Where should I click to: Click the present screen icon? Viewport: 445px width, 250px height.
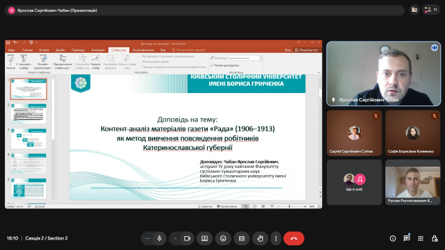(204, 238)
